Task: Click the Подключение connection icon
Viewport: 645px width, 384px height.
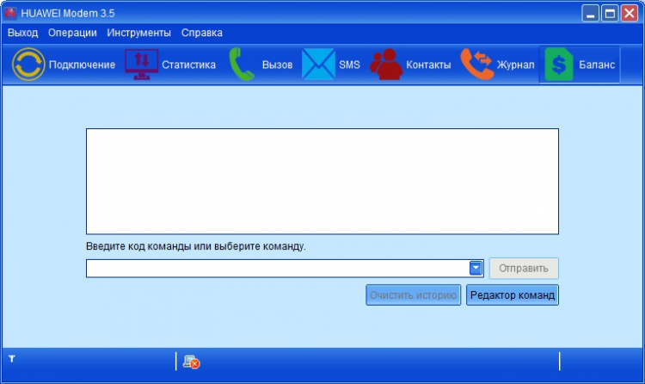Action: [x=28, y=65]
